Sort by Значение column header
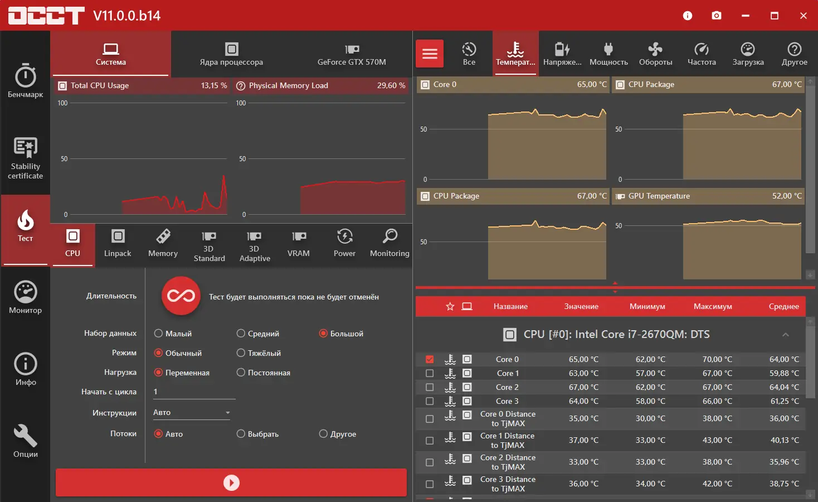This screenshot has height=502, width=818. point(581,306)
